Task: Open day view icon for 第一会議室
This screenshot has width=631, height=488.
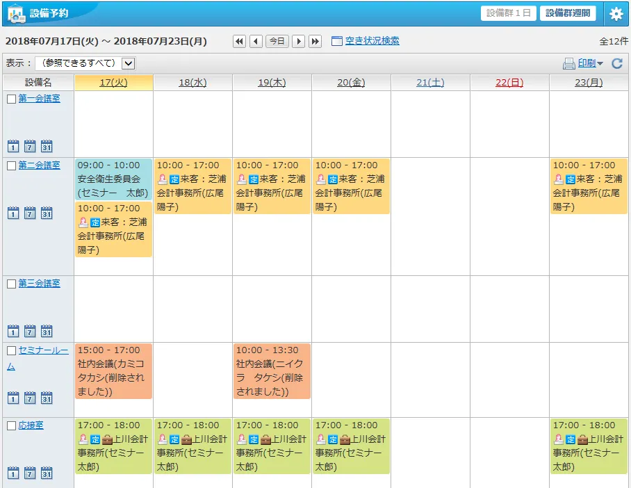Action: (13, 146)
